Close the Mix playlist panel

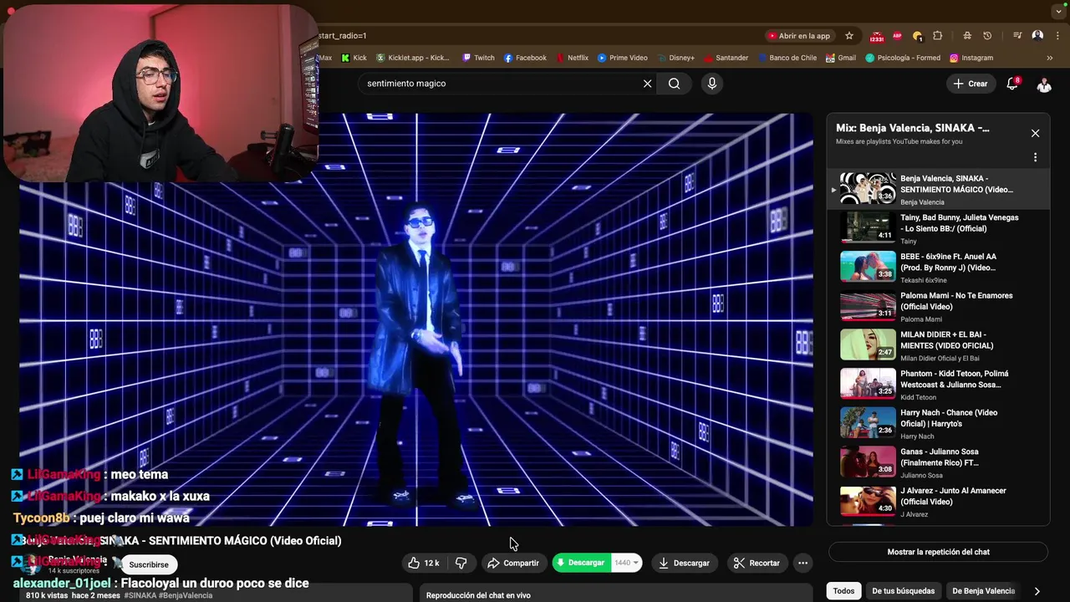1035,133
